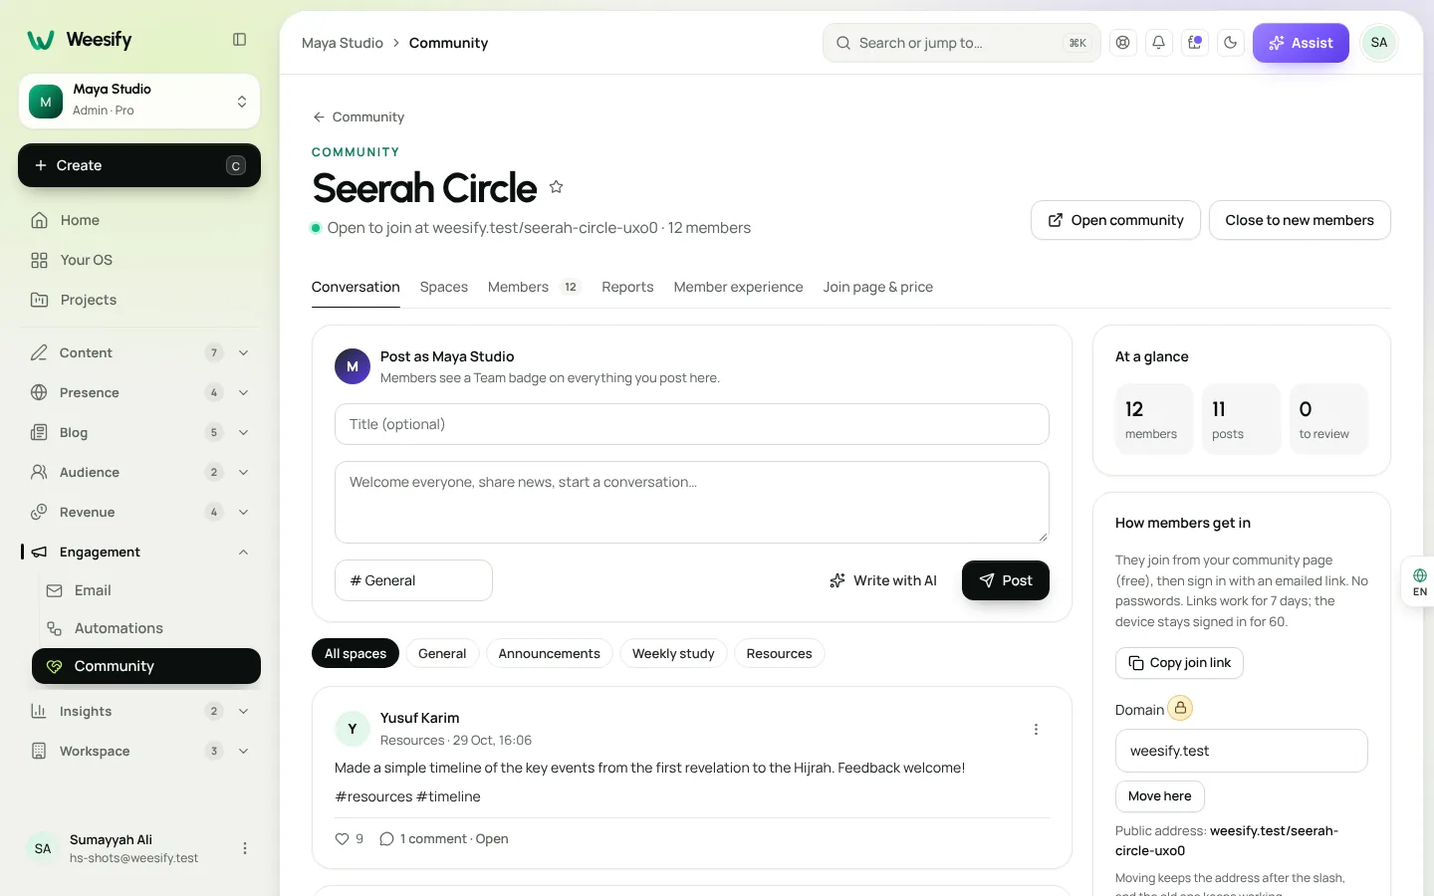
Task: Star the Seerah Circle community
Action: (557, 187)
